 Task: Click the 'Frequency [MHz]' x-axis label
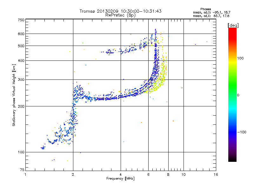pyautogui.click(x=120, y=179)
